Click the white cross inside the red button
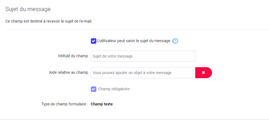The width and height of the screenshot is (269, 120). pos(203,73)
